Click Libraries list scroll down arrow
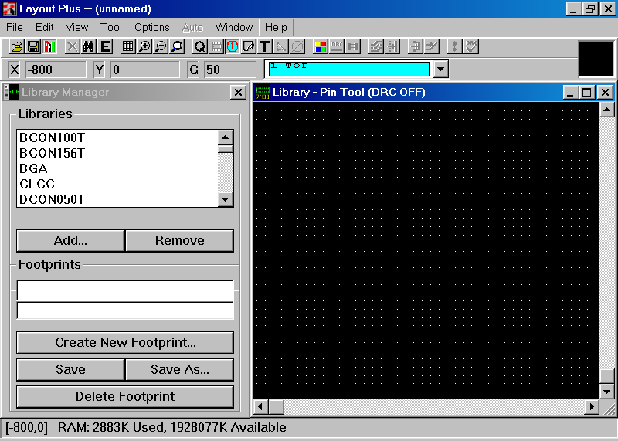Screen dimensions: 618x441 tap(226, 199)
